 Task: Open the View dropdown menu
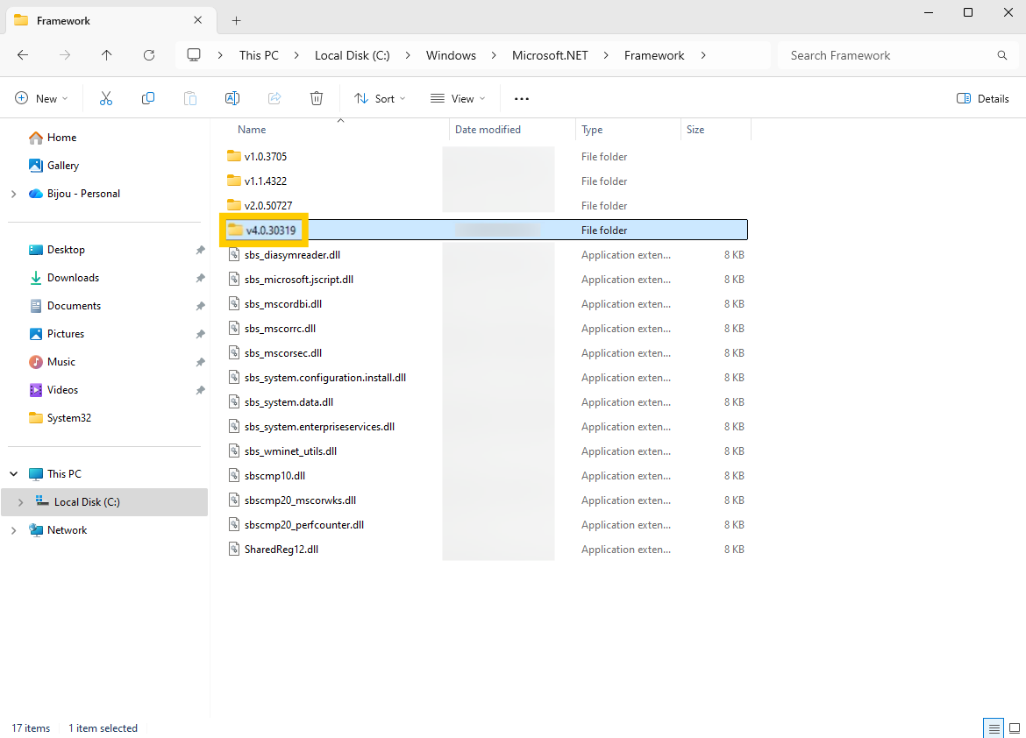pyautogui.click(x=458, y=99)
